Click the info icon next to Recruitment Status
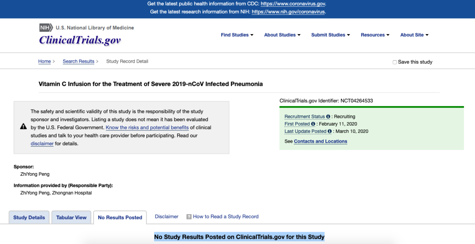 [328, 117]
